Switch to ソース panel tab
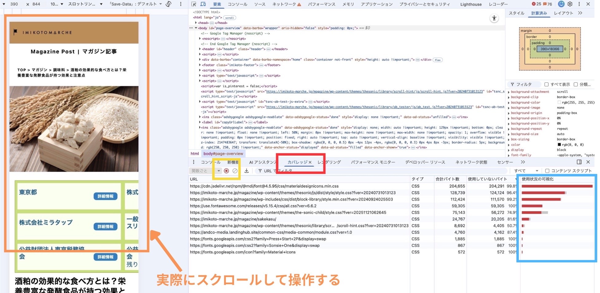The height and width of the screenshot is (293, 600). pyautogui.click(x=260, y=4)
